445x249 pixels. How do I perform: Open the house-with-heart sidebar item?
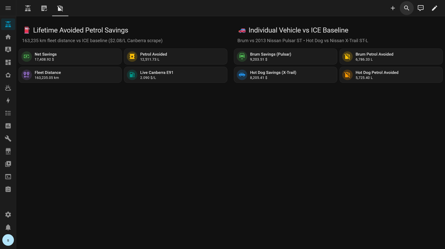point(8,75)
